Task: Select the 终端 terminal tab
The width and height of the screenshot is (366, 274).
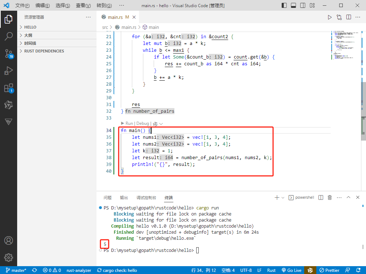Action: (x=169, y=198)
